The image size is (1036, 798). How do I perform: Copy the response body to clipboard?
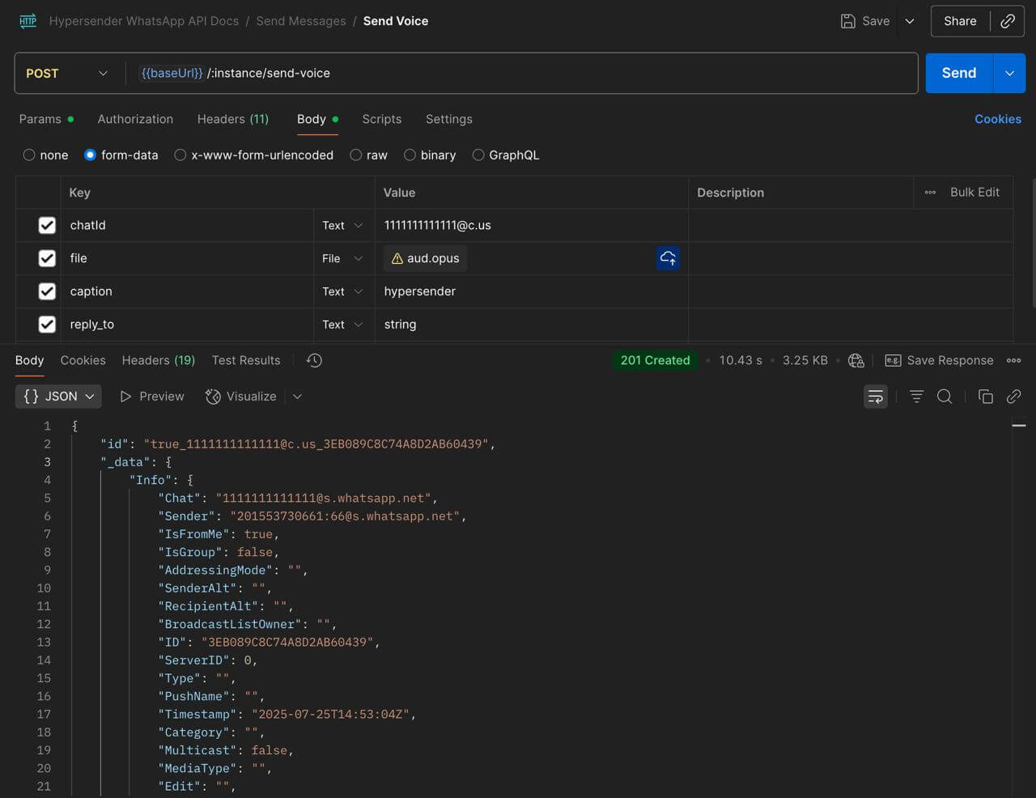click(x=985, y=397)
